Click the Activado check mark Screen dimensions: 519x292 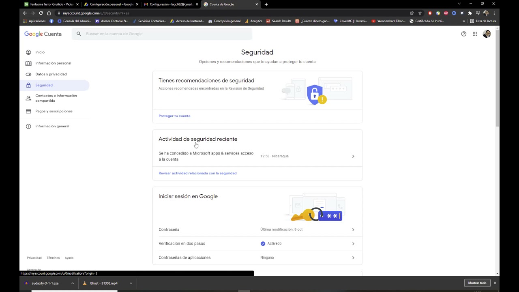[263, 244]
